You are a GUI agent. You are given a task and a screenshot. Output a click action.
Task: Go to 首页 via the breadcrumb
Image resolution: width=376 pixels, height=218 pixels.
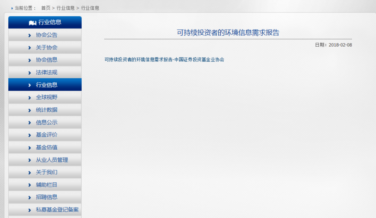(46, 8)
